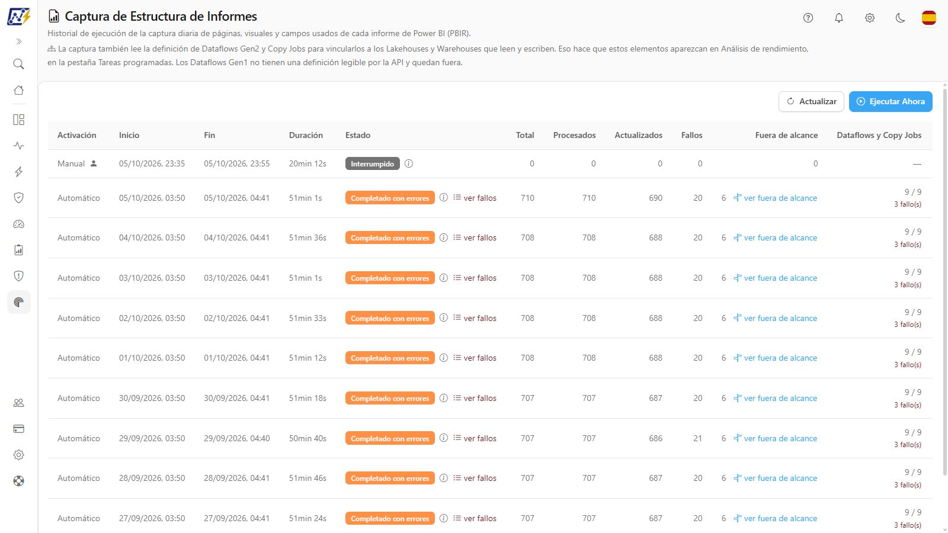This screenshot has width=948, height=533.
Task: Open the lightning bolt icon in sidebar
Action: (19, 172)
